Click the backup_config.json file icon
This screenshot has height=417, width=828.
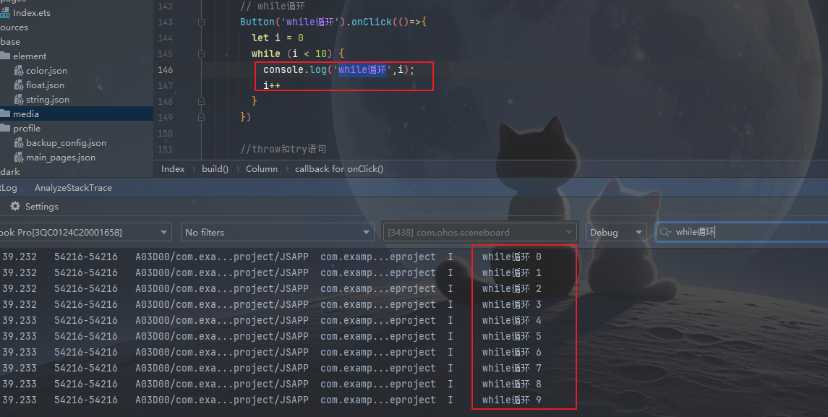coord(19,143)
